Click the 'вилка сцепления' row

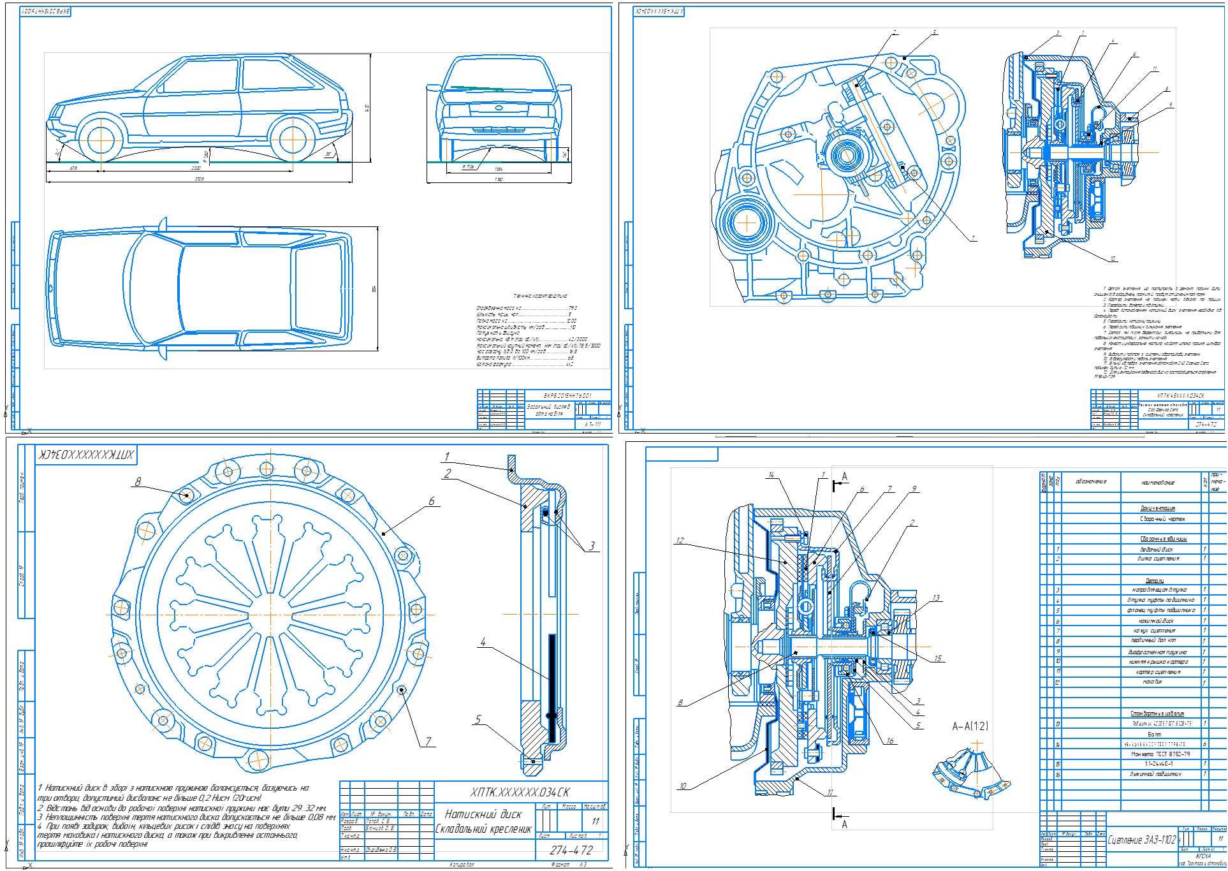(1158, 559)
